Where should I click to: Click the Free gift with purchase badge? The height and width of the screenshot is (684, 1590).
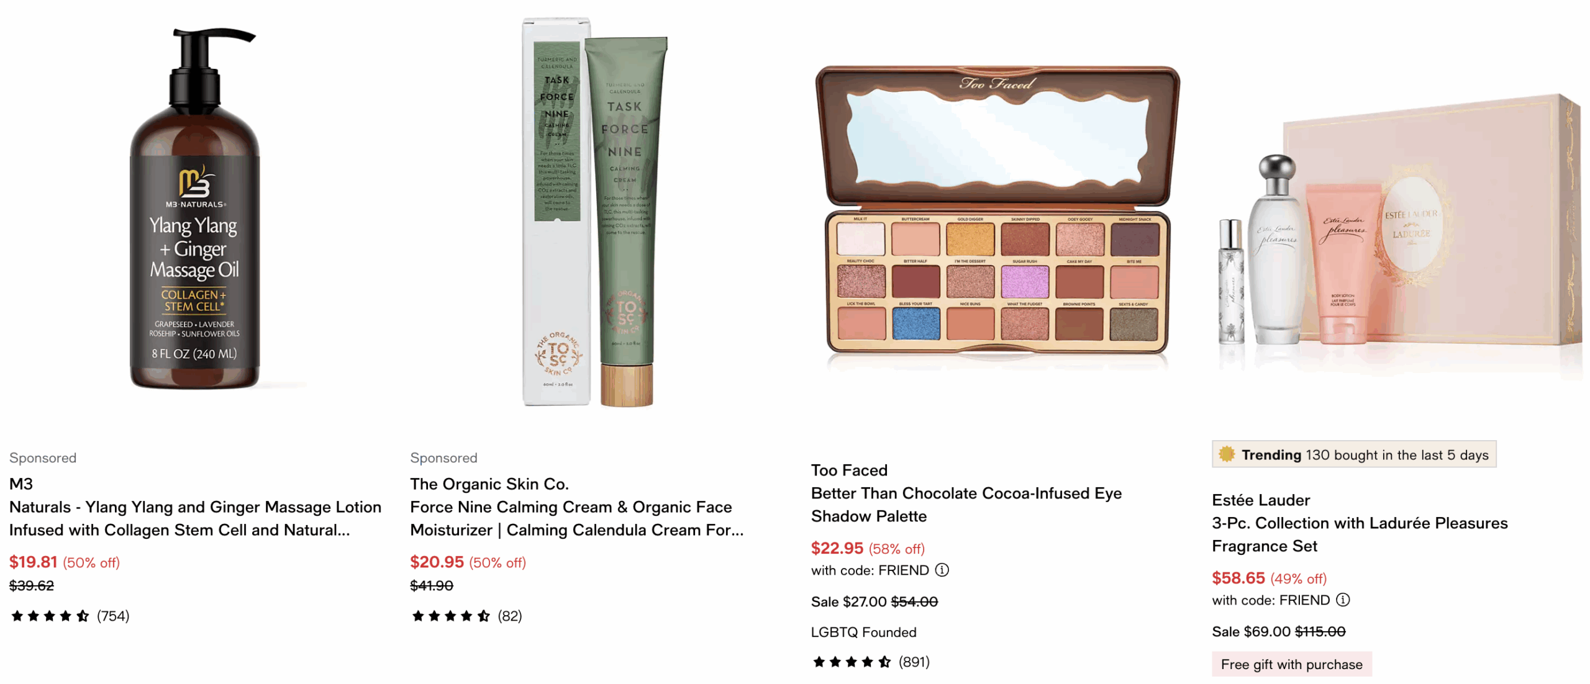tap(1291, 664)
